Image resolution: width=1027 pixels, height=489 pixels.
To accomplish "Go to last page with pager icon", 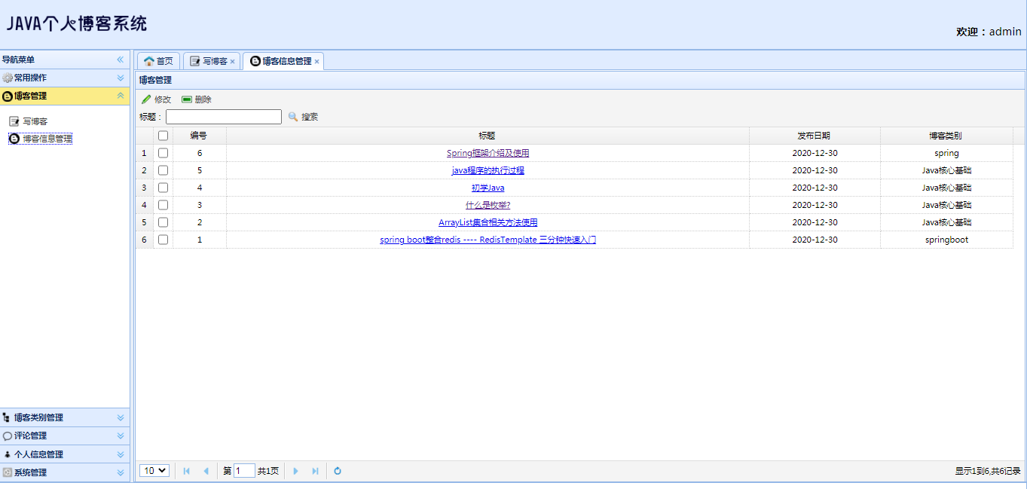I will tap(315, 471).
